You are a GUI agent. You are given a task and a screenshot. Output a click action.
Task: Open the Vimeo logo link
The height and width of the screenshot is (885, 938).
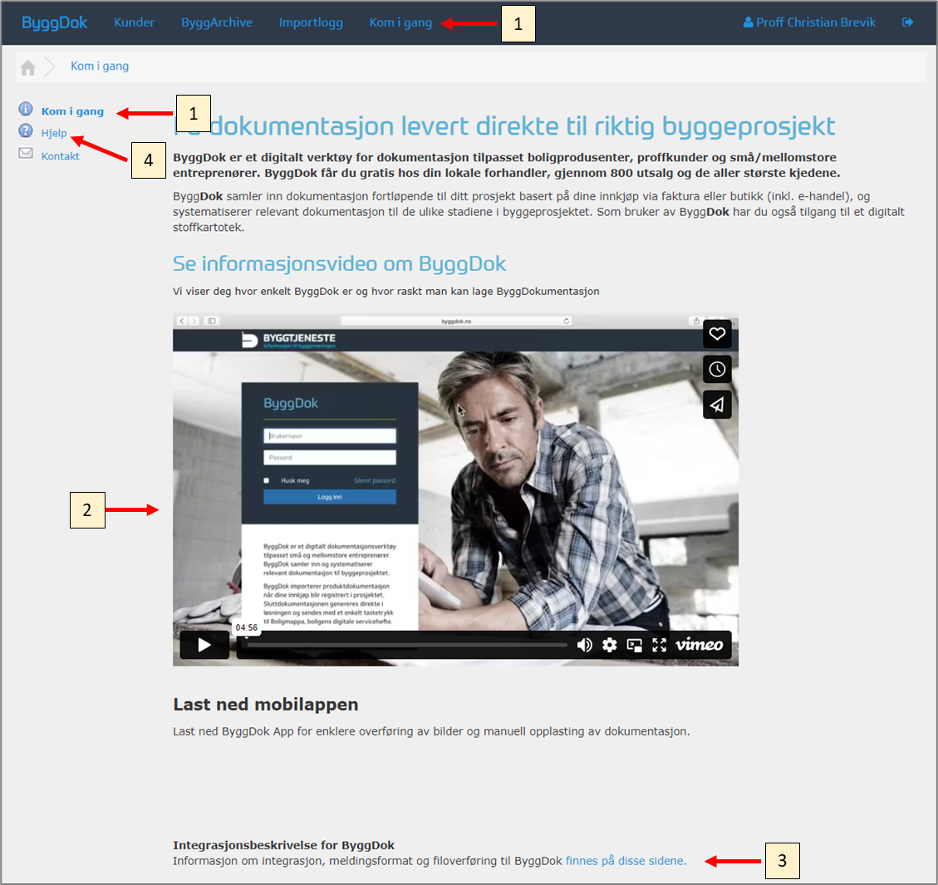(699, 645)
